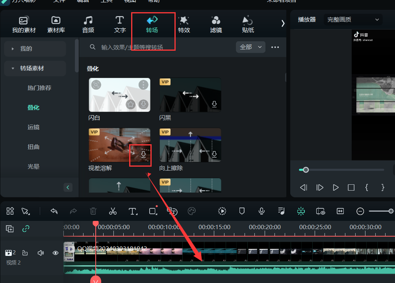Screen dimensions: 395x283
Task: Toggle the timeline link chain icon
Action: pos(26,229)
